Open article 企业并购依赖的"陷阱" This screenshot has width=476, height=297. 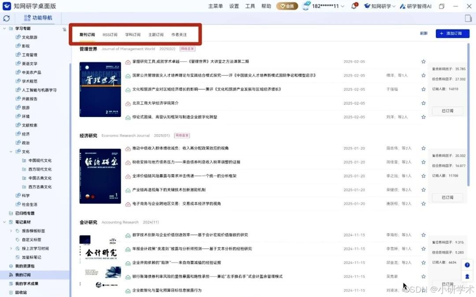(x=176, y=262)
